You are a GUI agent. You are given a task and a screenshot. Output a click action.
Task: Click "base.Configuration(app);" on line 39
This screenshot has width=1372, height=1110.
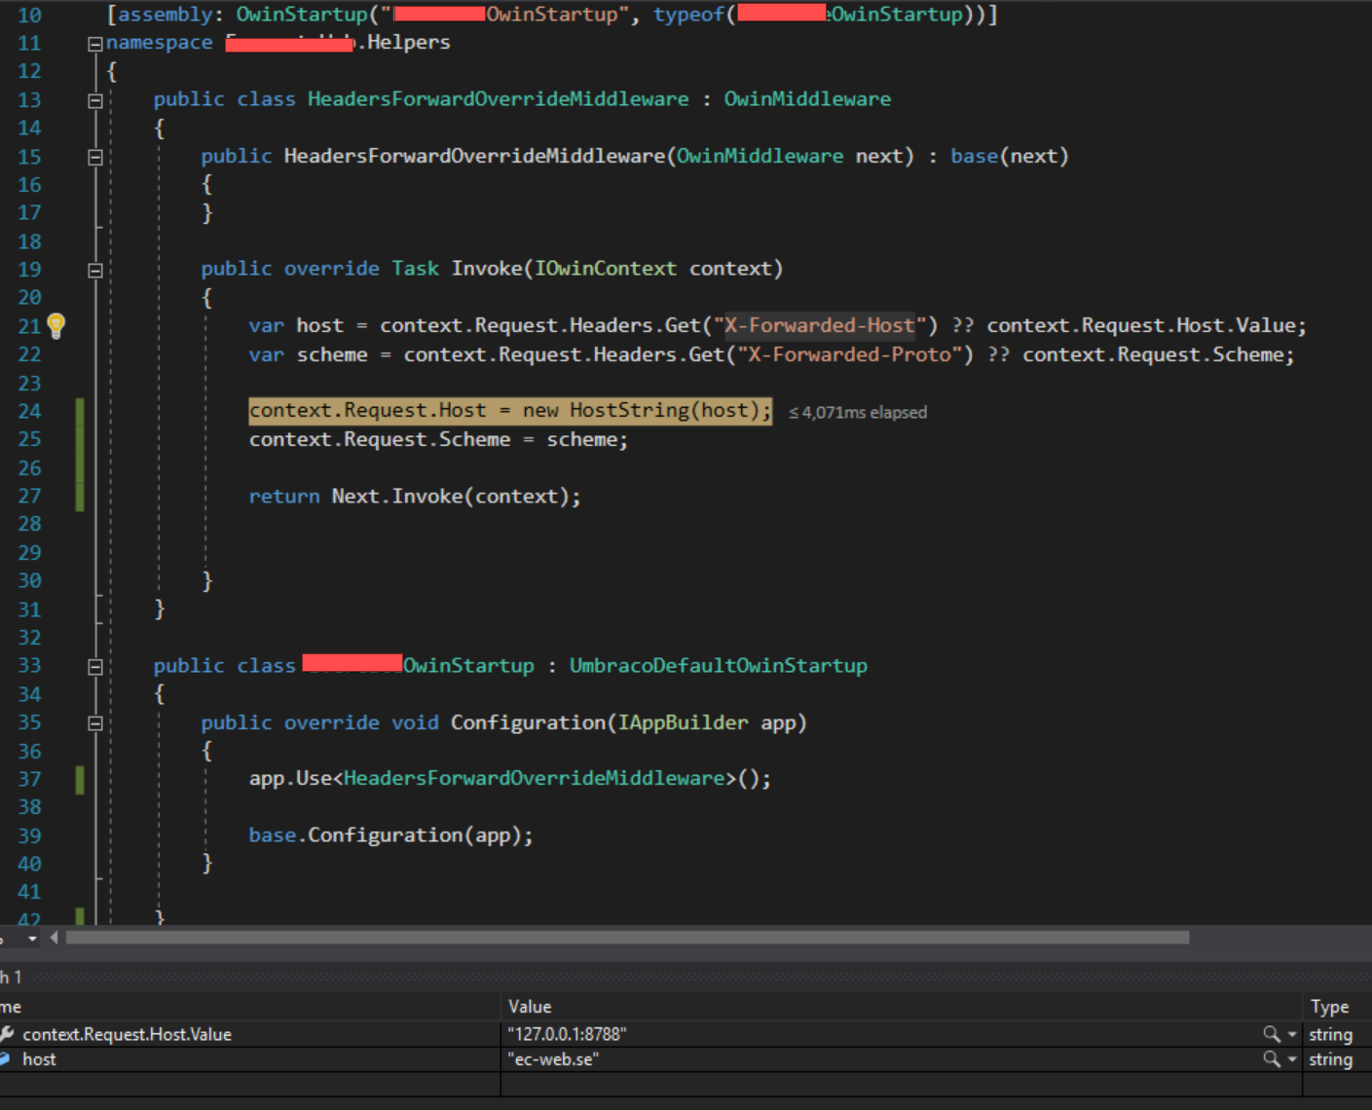[x=391, y=835]
